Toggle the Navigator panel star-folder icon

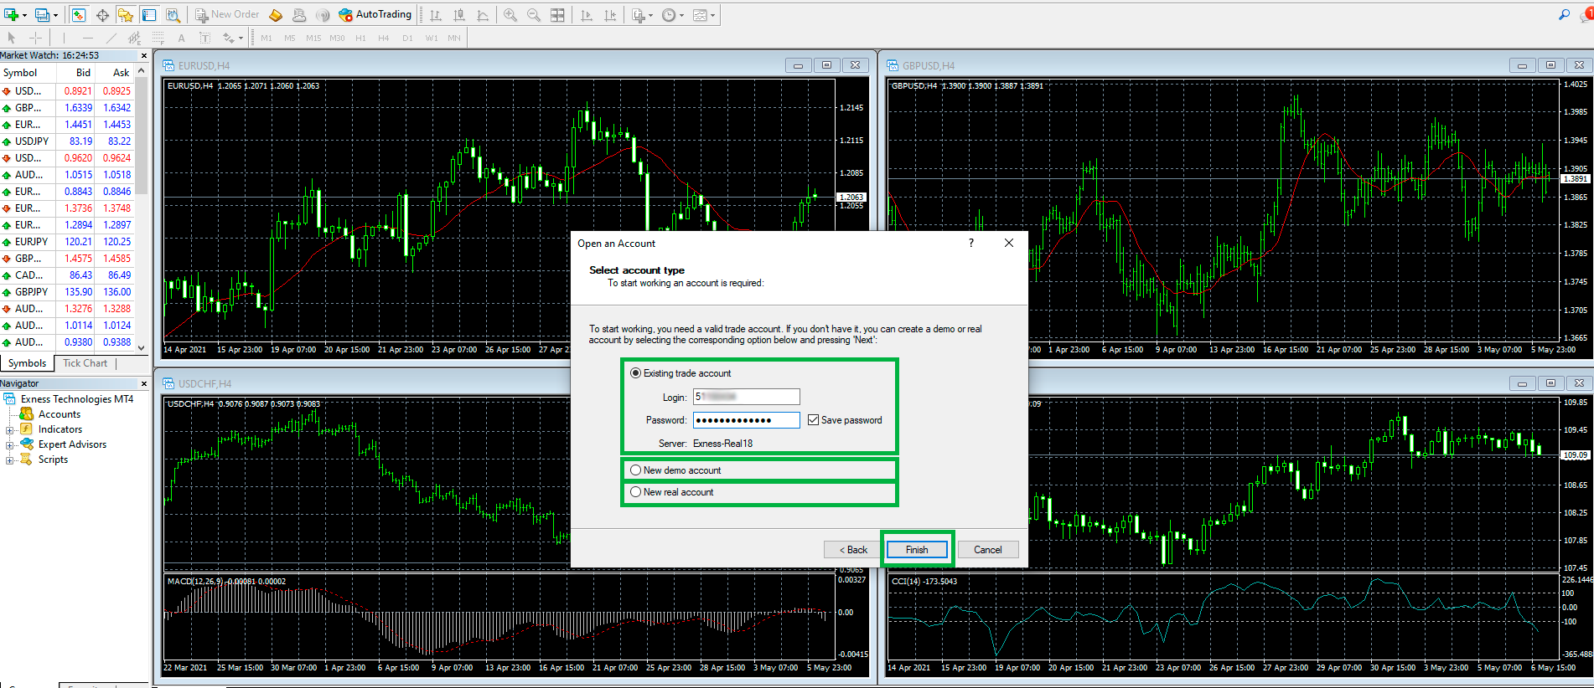pyautogui.click(x=126, y=15)
